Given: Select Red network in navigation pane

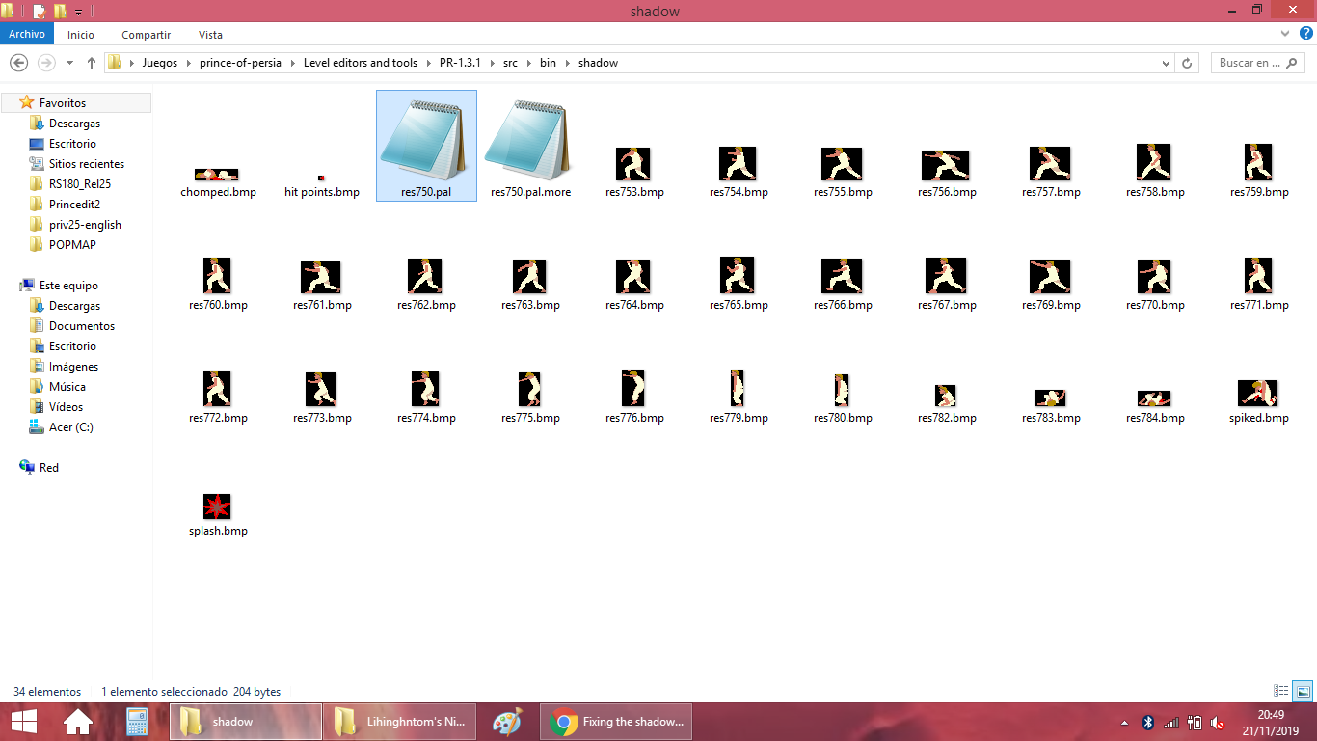Looking at the screenshot, I should click(x=49, y=468).
